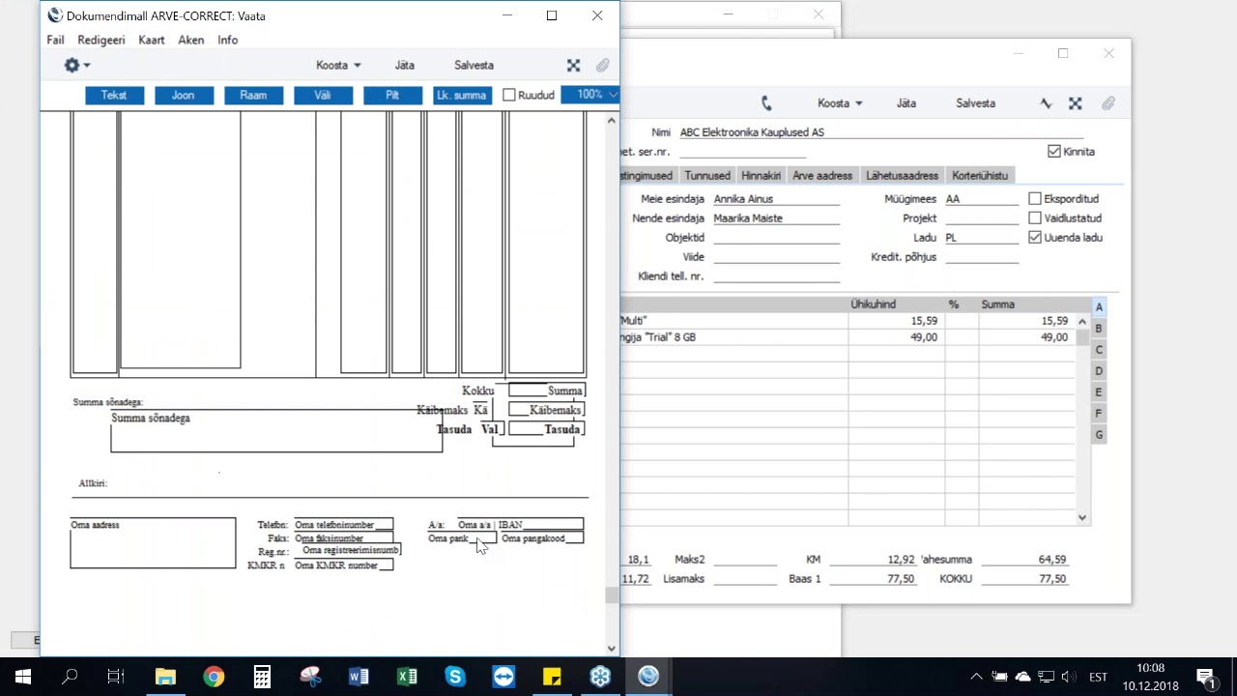Show hidden system tray icons

pyautogui.click(x=976, y=677)
